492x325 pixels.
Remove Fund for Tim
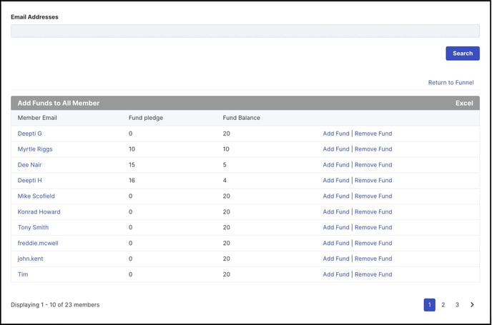pyautogui.click(x=373, y=274)
